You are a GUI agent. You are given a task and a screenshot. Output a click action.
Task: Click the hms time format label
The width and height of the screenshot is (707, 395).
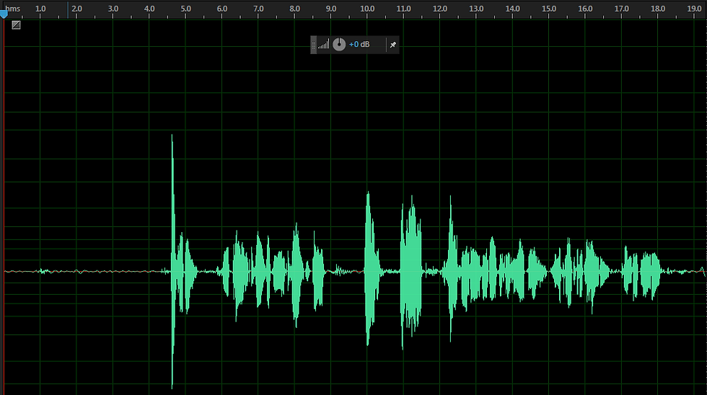pos(13,9)
